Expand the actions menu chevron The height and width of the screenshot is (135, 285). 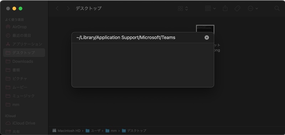[x=256, y=8]
